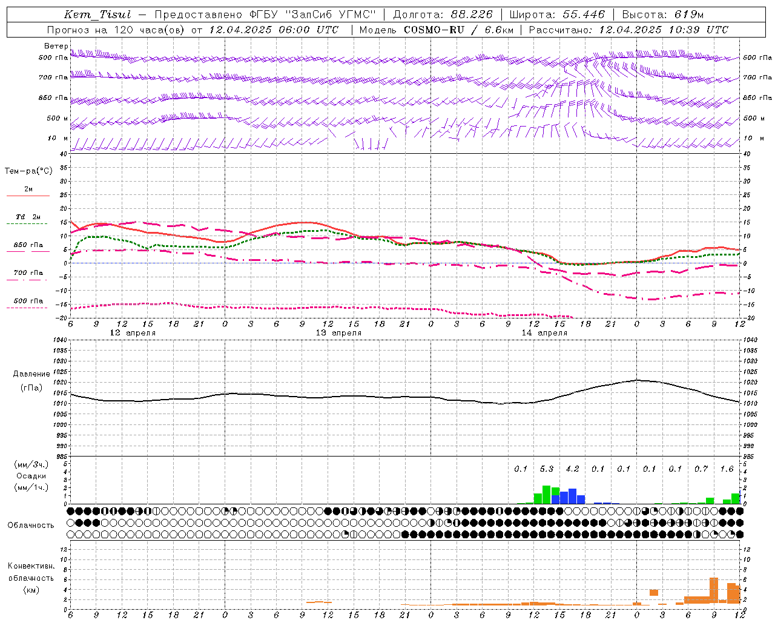Click the left 40 temperature axis value
This screenshot has height=620, width=775.
[x=63, y=154]
